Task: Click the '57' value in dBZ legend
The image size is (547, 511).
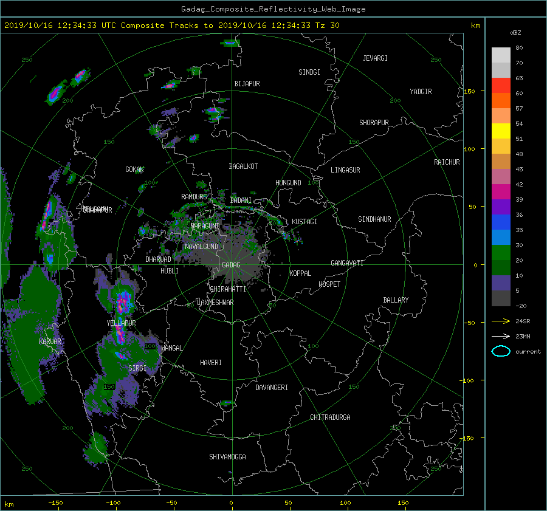Action: (519, 109)
